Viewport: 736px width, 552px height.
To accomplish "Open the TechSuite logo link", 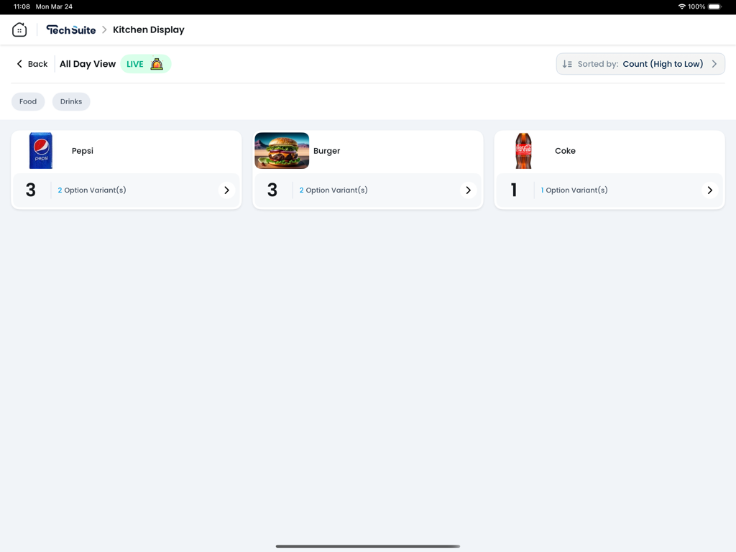I will (x=70, y=29).
